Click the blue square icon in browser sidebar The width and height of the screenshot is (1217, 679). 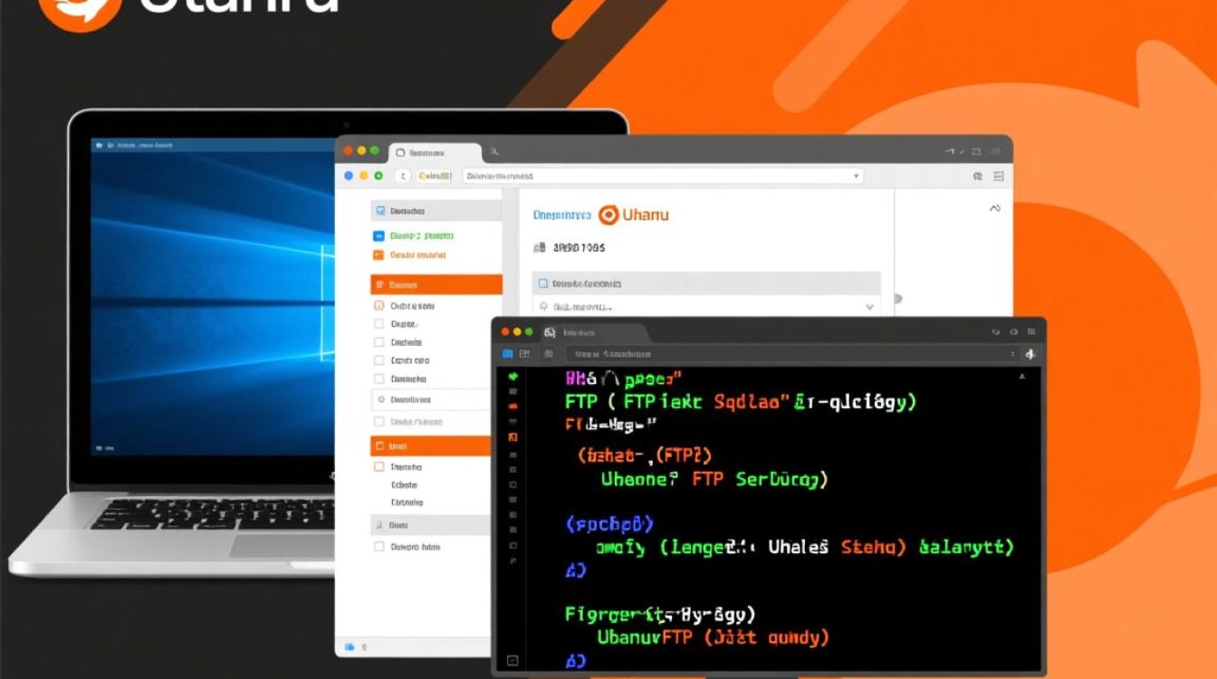(x=379, y=235)
